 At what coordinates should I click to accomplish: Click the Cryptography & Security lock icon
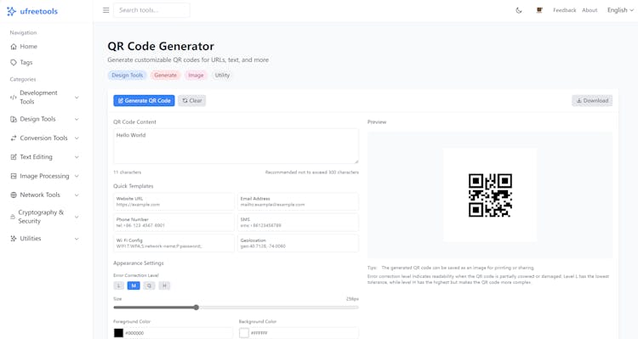13,217
